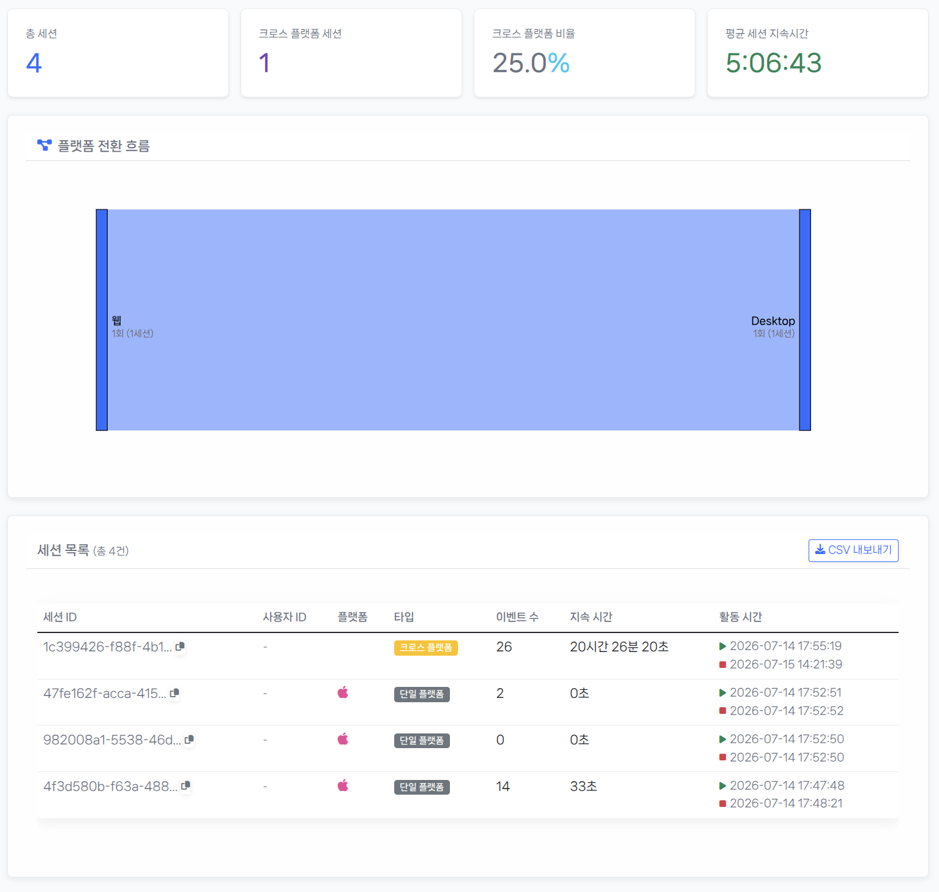Click the 활동 시간 column header

pos(741,617)
